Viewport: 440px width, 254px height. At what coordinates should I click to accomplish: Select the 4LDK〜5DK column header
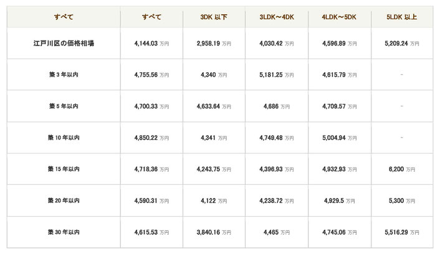click(x=339, y=17)
